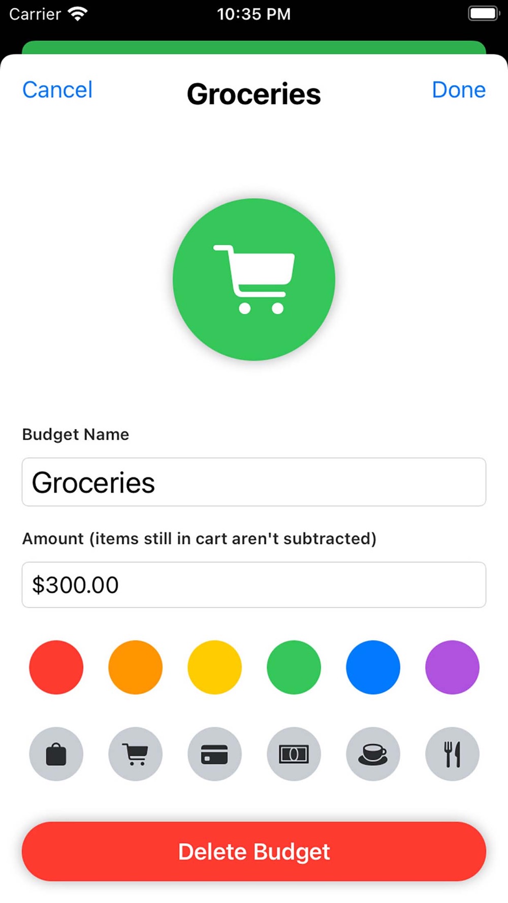
Task: Focus the Budget Name text field
Action: click(254, 482)
